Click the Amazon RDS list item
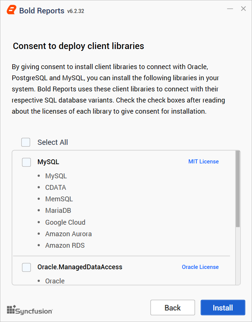Viewport: 252px width, 322px height. pyautogui.click(x=65, y=245)
